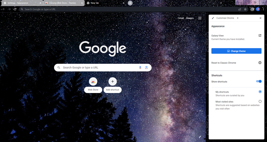The height and width of the screenshot is (142, 267).
Task: Open the Gmail link
Action: tap(181, 18)
